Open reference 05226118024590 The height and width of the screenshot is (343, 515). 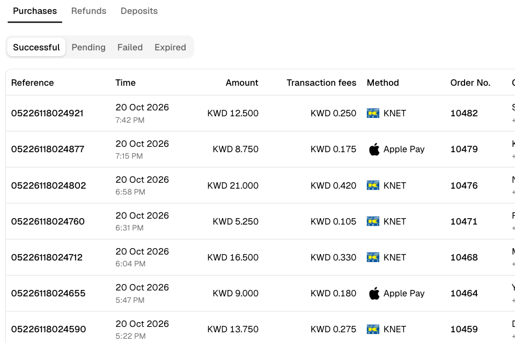tap(49, 329)
